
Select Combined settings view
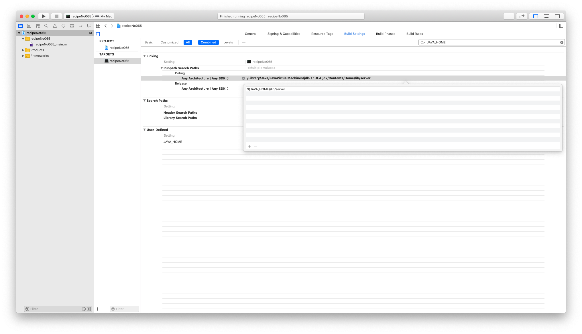[208, 42]
